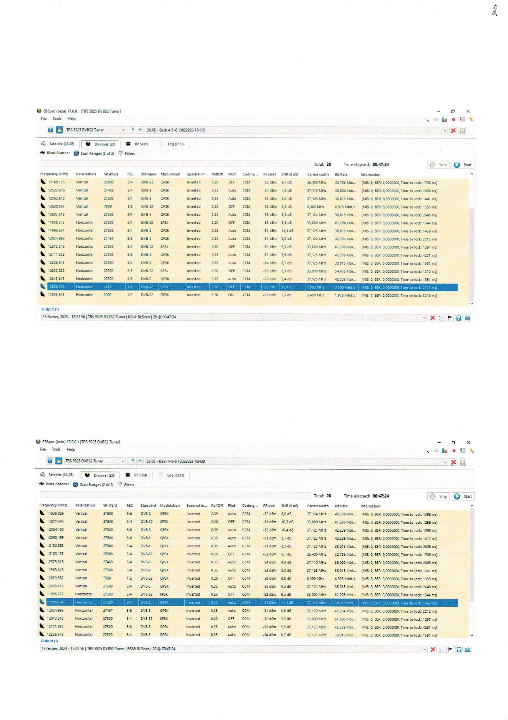Expand the Output history dropdown in upper window
The image size is (508, 720).
(x=424, y=318)
